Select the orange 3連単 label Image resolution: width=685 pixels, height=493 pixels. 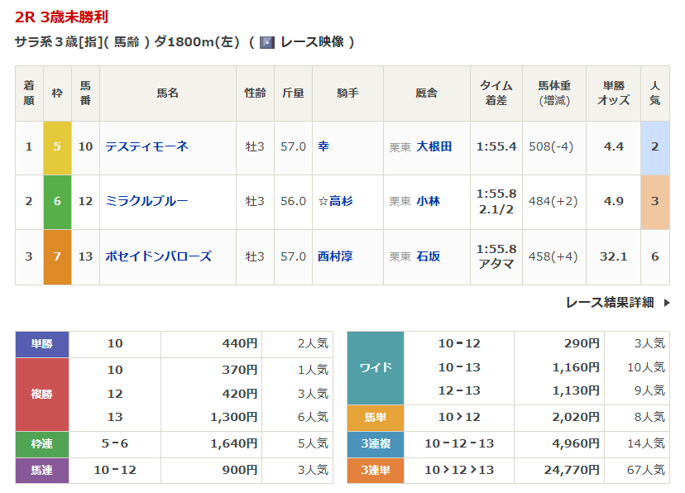pos(376,470)
